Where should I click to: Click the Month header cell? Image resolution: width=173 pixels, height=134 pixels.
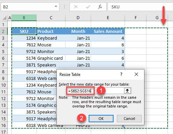tap(78, 31)
